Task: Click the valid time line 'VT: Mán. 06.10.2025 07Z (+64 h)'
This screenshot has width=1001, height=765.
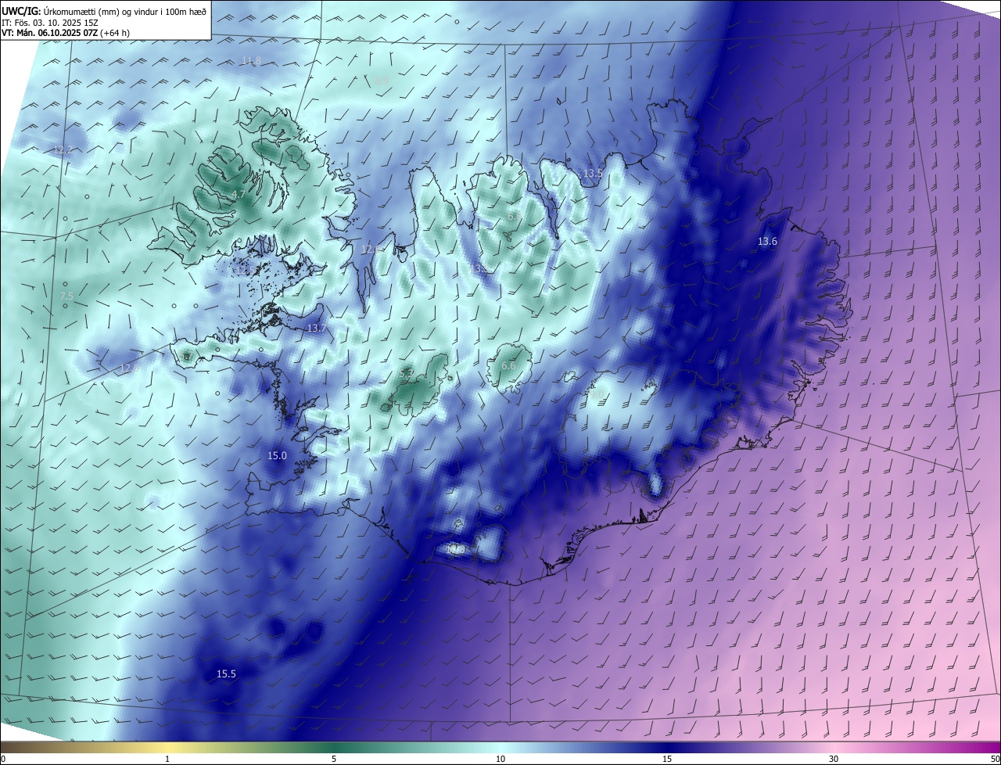Action: (65, 34)
